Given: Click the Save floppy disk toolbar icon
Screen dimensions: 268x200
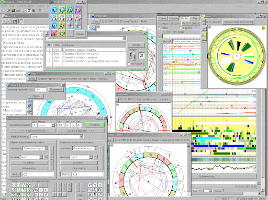Looking at the screenshot, I should pos(13,10).
